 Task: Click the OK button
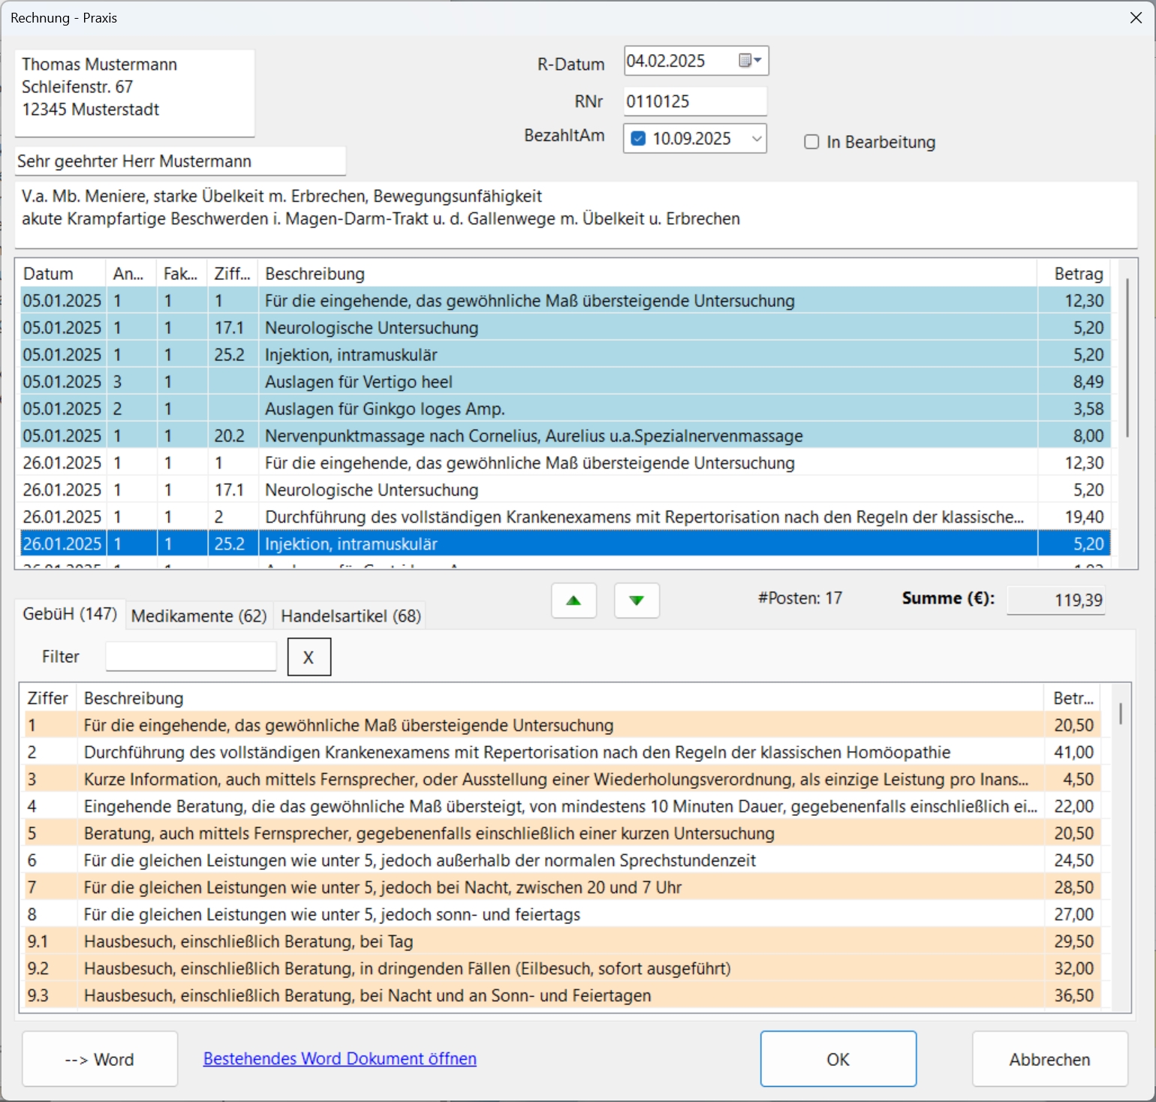coord(838,1058)
